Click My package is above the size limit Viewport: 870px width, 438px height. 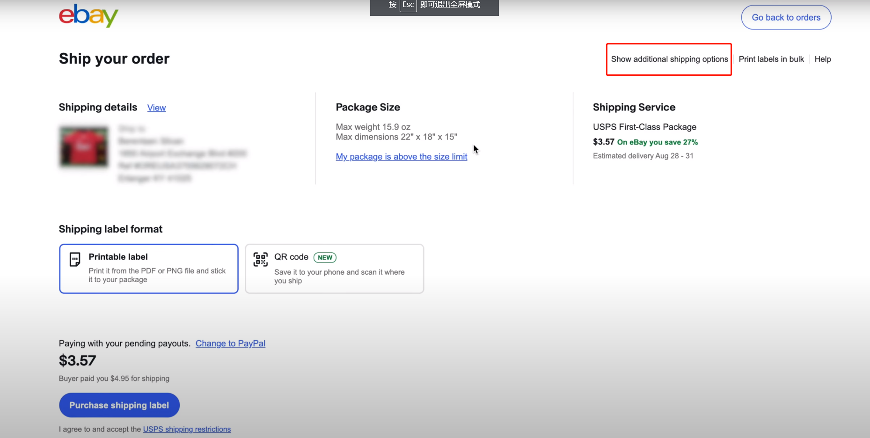pos(402,157)
